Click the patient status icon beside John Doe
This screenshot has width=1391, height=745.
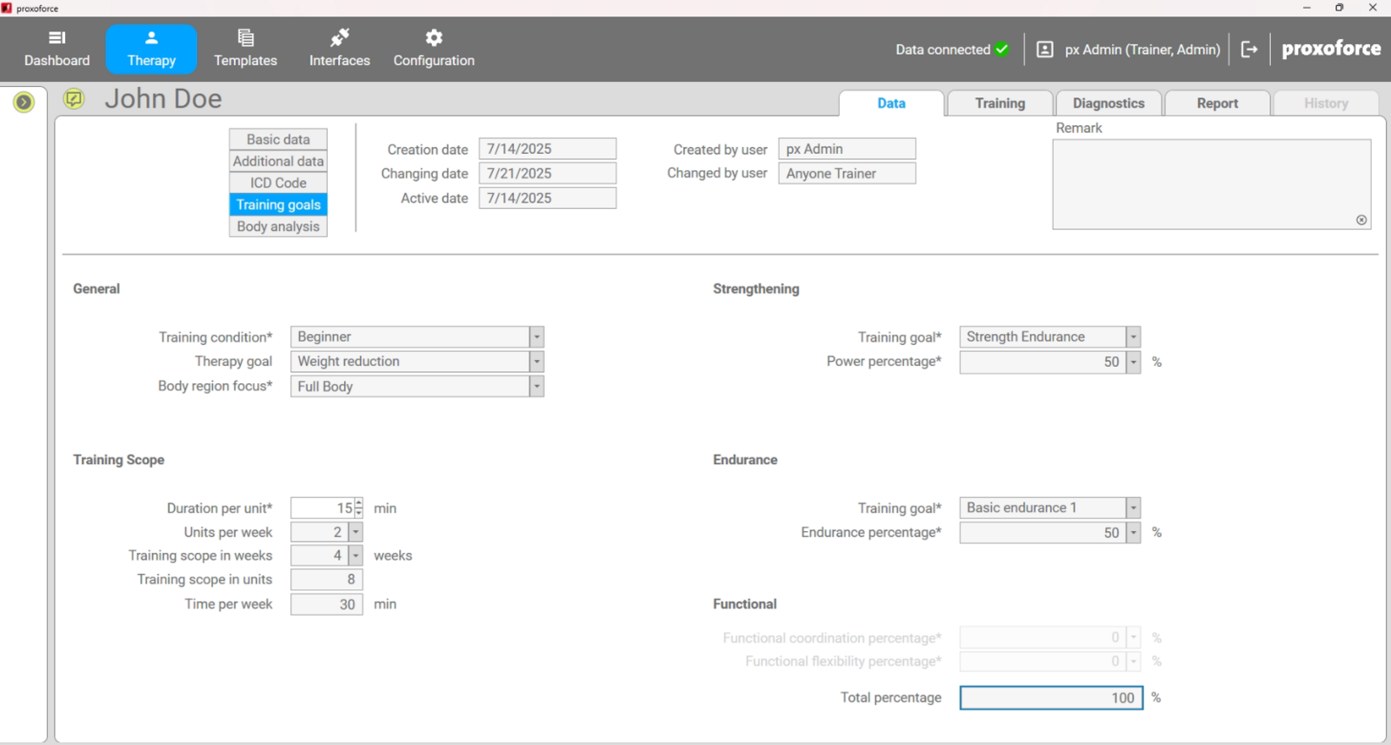click(74, 99)
